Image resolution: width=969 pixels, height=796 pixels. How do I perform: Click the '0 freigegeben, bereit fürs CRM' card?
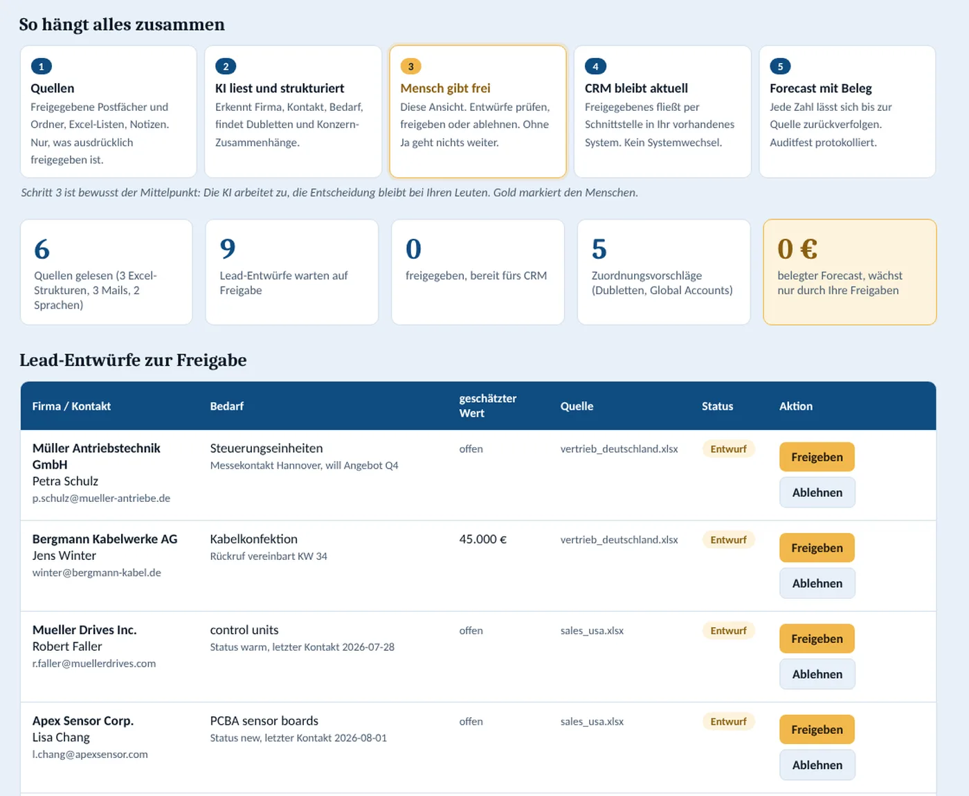tap(478, 272)
